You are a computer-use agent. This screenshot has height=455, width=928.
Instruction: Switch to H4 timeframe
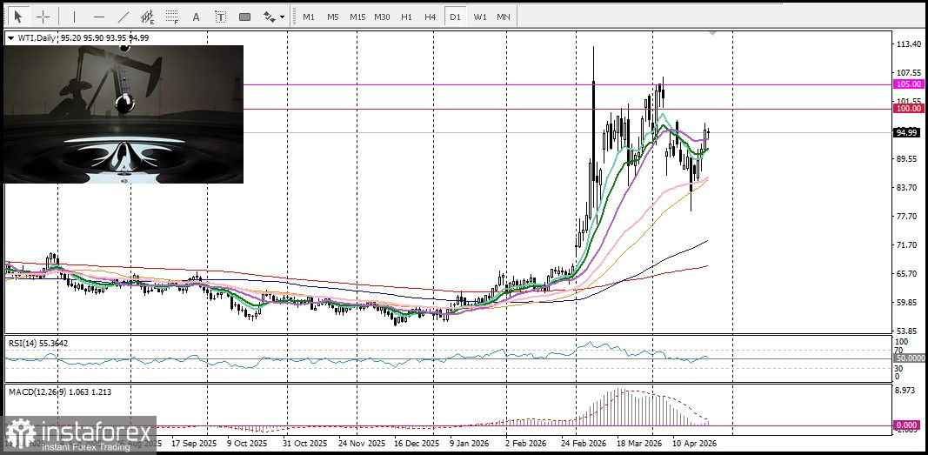[431, 17]
